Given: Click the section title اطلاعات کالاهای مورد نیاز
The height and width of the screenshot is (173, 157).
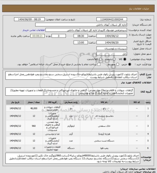Looking at the screenshot, I should [x=136, y=83].
